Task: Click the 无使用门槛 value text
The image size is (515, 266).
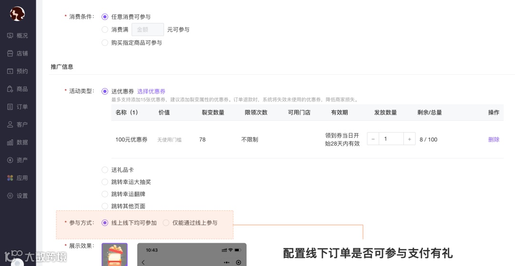Action: click(x=169, y=140)
